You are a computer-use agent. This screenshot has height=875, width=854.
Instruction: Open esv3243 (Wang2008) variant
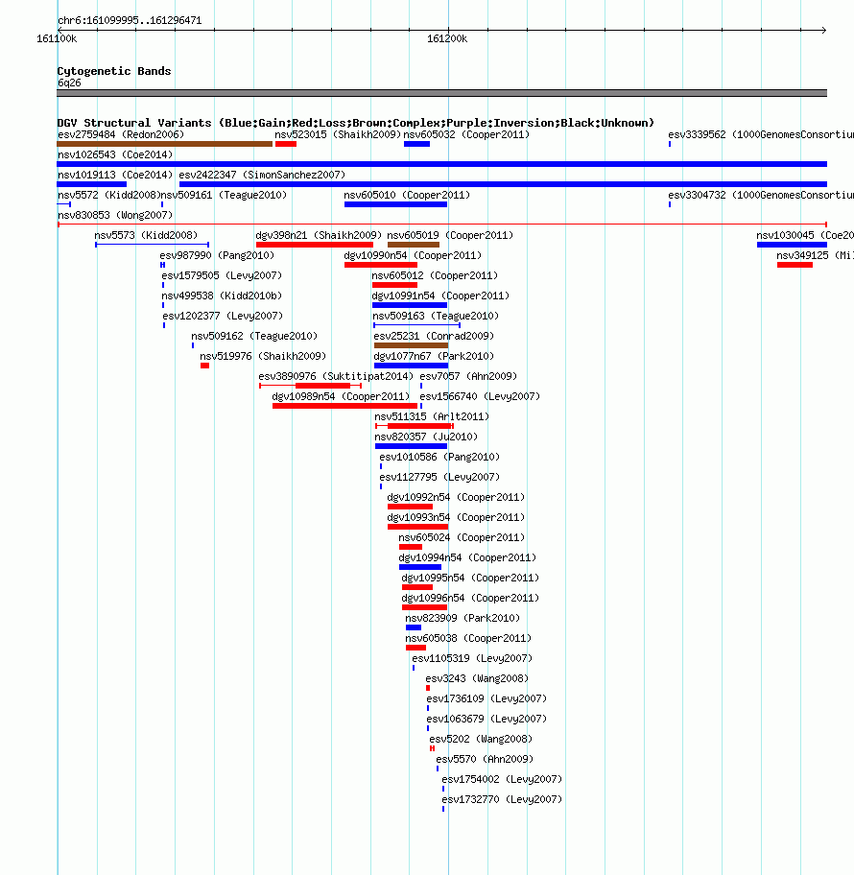(x=477, y=677)
